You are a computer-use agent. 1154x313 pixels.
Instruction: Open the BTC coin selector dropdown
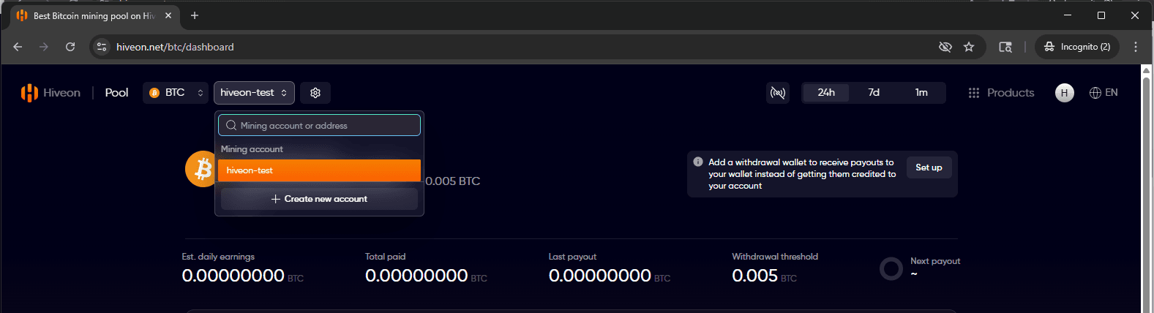tap(176, 93)
